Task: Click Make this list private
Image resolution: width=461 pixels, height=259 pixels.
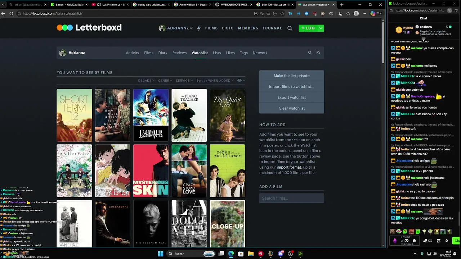Action: [292, 76]
